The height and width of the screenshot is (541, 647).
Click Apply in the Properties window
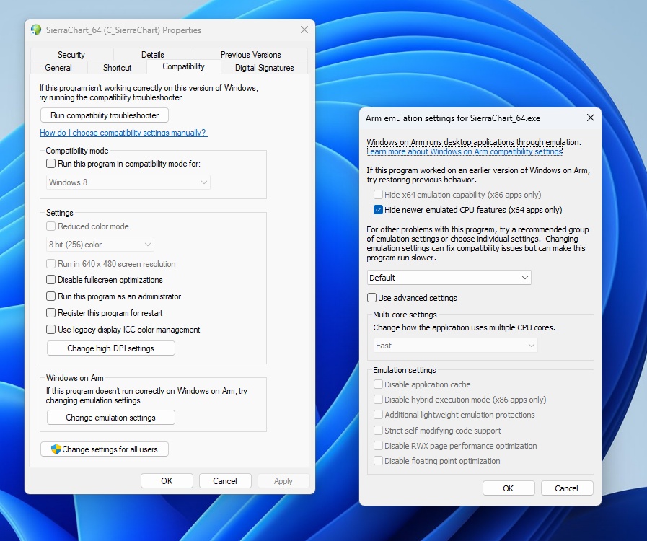coord(283,480)
